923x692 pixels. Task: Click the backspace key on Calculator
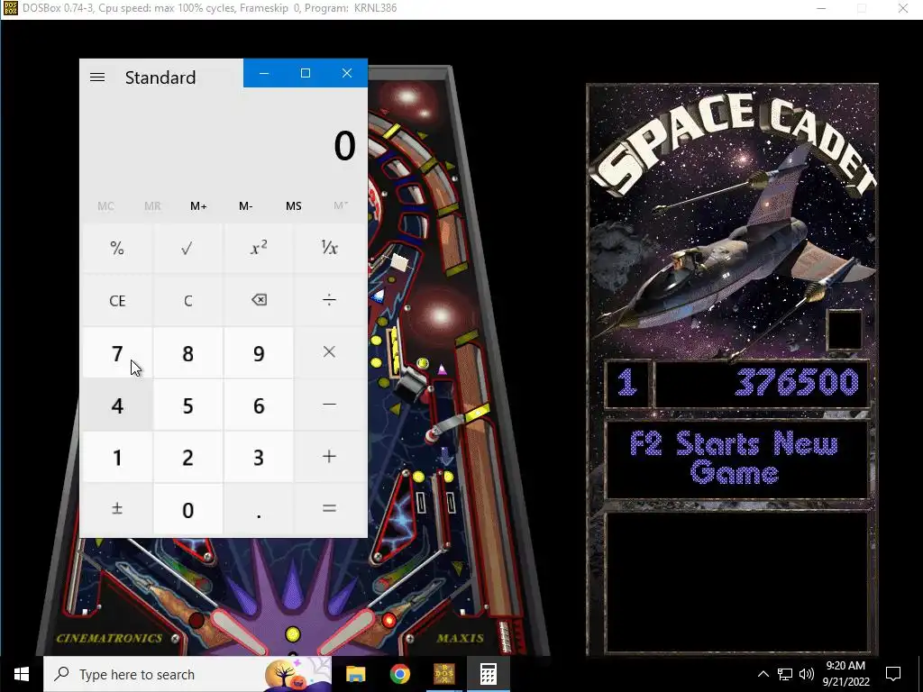259,300
